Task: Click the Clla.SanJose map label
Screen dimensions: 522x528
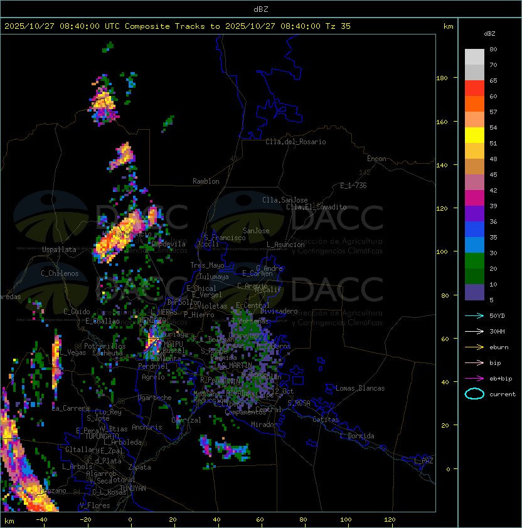Action: 285,200
